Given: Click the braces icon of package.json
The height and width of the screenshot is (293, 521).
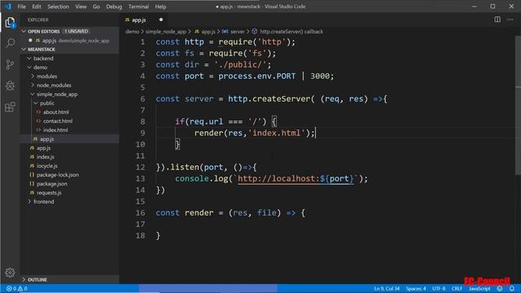Looking at the screenshot, I should click(32, 184).
